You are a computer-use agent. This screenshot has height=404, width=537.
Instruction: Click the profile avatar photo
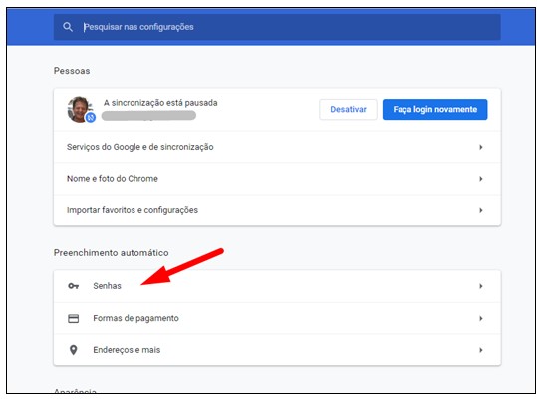[x=80, y=109]
